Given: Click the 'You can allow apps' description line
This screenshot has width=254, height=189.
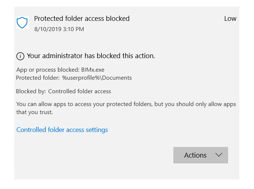Looking at the screenshot, I should 126,104.
